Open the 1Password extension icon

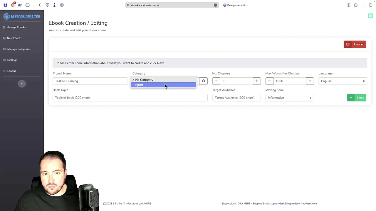pyautogui.click(x=62, y=5)
